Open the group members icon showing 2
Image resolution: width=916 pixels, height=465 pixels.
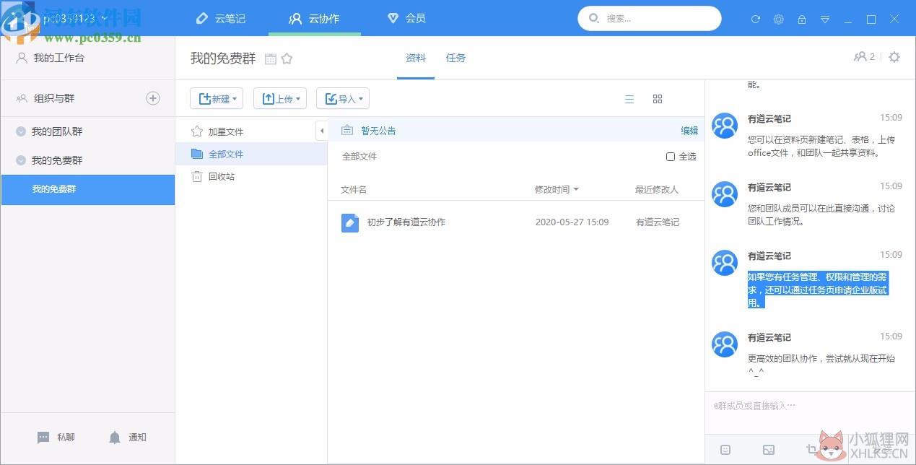[x=864, y=56]
